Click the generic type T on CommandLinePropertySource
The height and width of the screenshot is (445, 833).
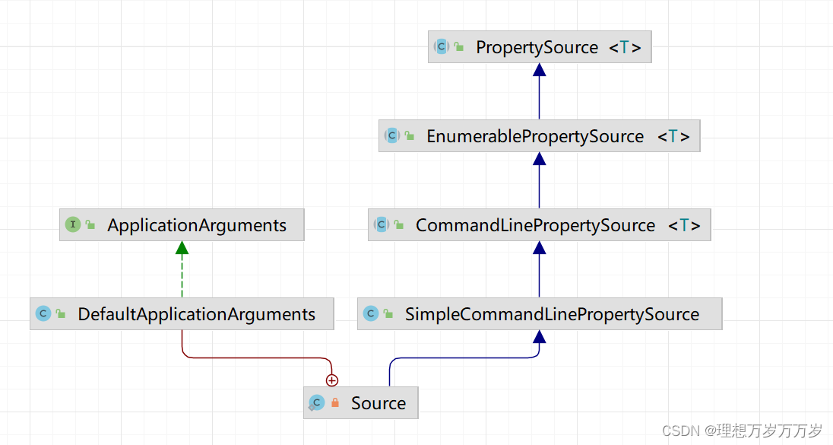[684, 226]
